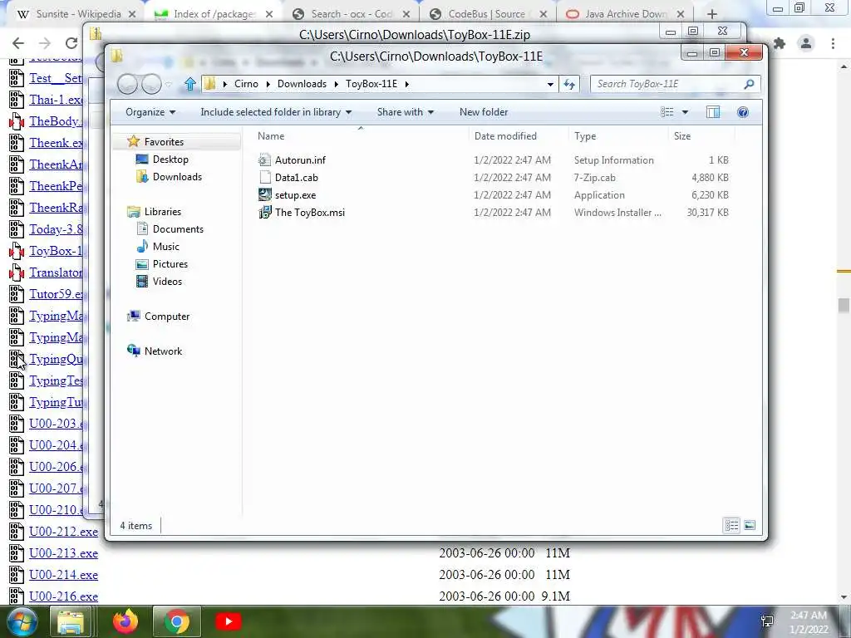Click the Explorer Back button
The image size is (851, 638).
(x=127, y=84)
